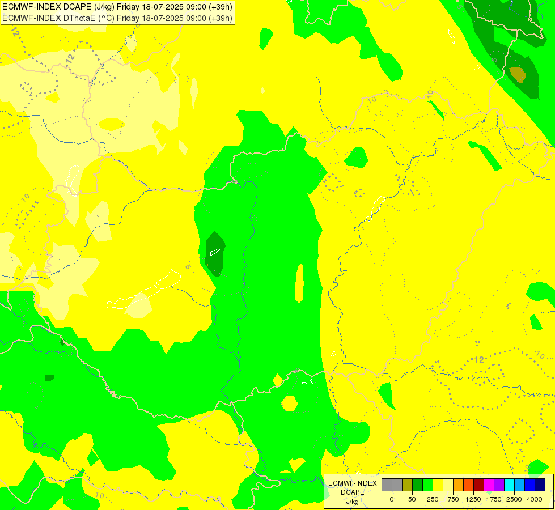Image resolution: width=555 pixels, height=510 pixels.
Task: Pick the magenta swatch in the legend
Action: [489, 484]
